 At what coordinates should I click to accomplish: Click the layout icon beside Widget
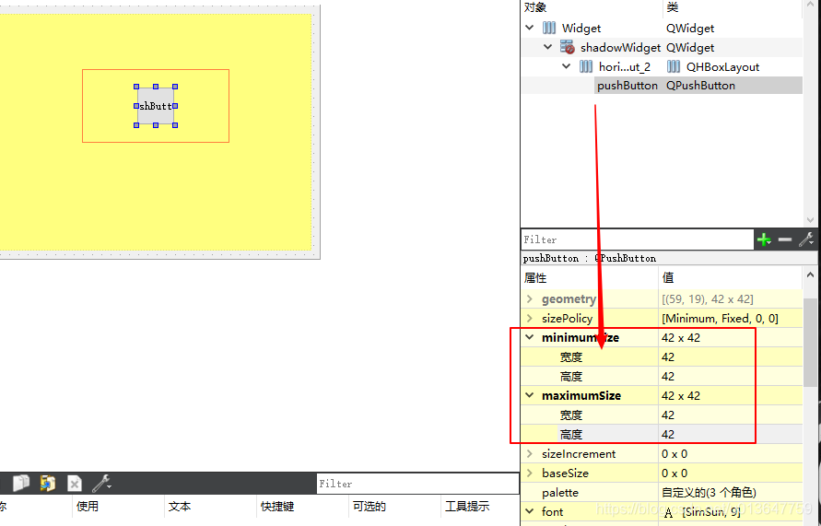tap(549, 28)
